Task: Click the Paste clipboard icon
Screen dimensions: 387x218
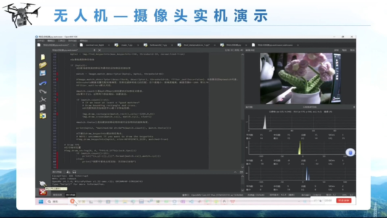Action: pyautogui.click(x=43, y=116)
